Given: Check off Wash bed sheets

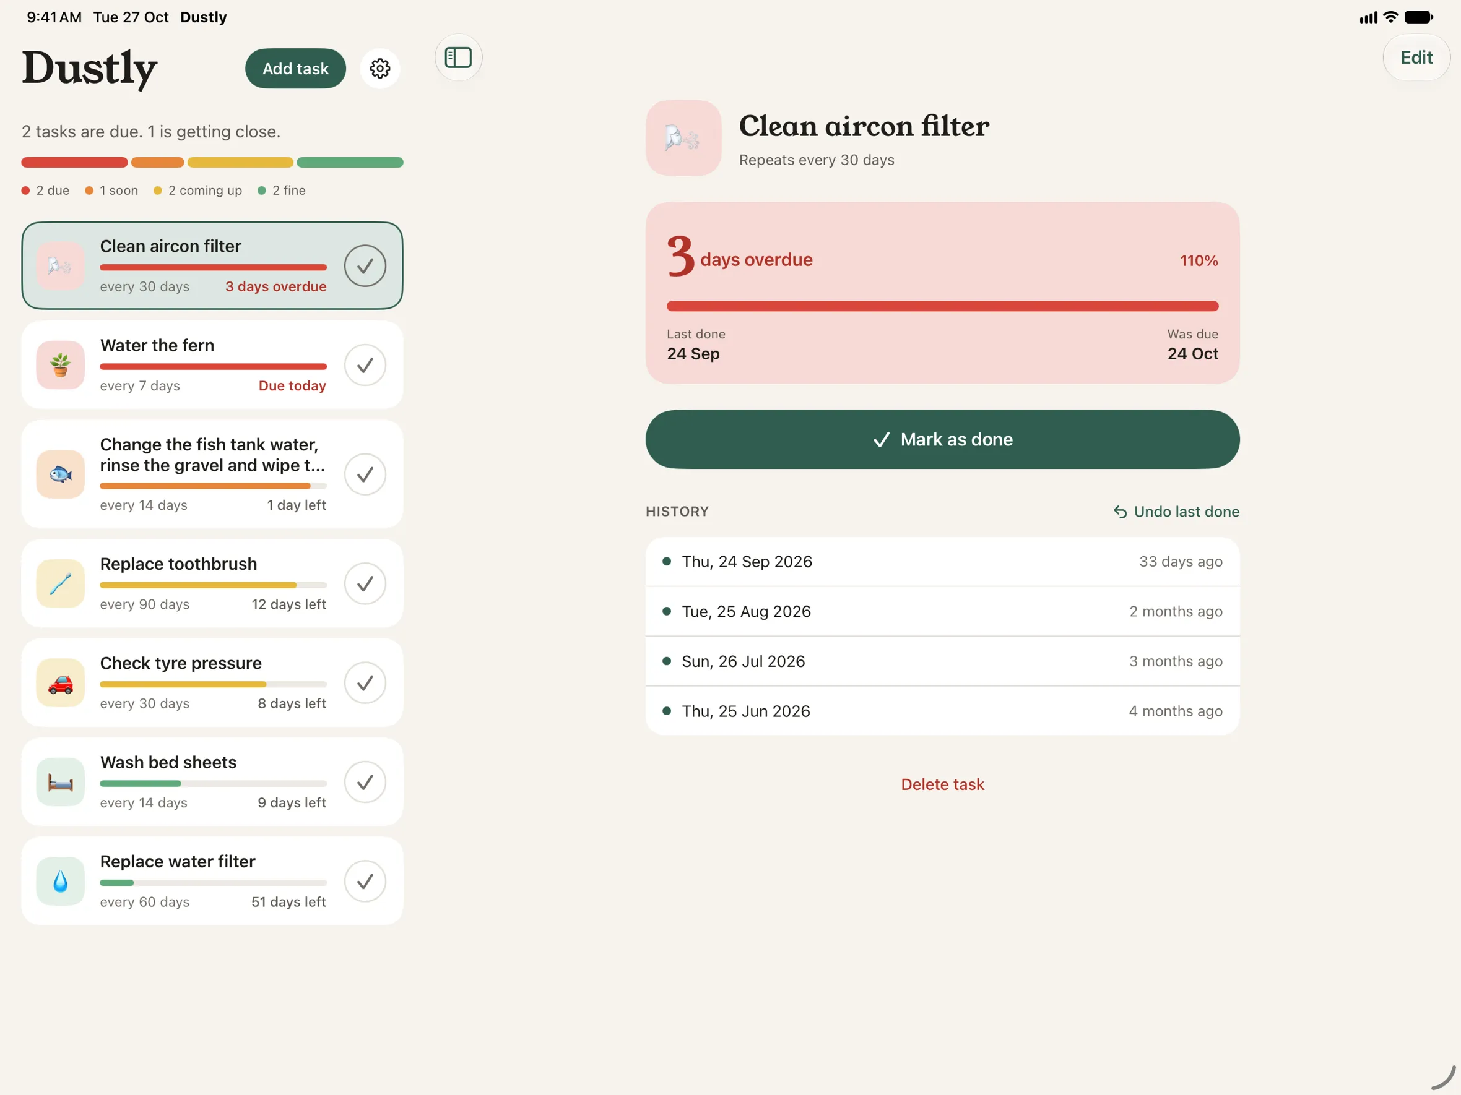Looking at the screenshot, I should coord(365,782).
